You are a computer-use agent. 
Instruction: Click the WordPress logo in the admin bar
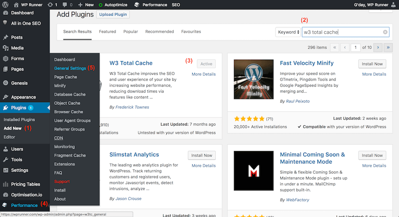tap(5, 5)
